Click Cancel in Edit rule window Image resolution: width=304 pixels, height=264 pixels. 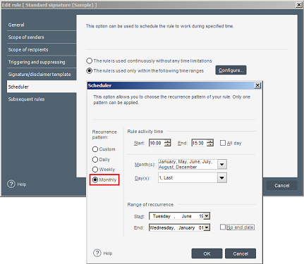(x=282, y=185)
